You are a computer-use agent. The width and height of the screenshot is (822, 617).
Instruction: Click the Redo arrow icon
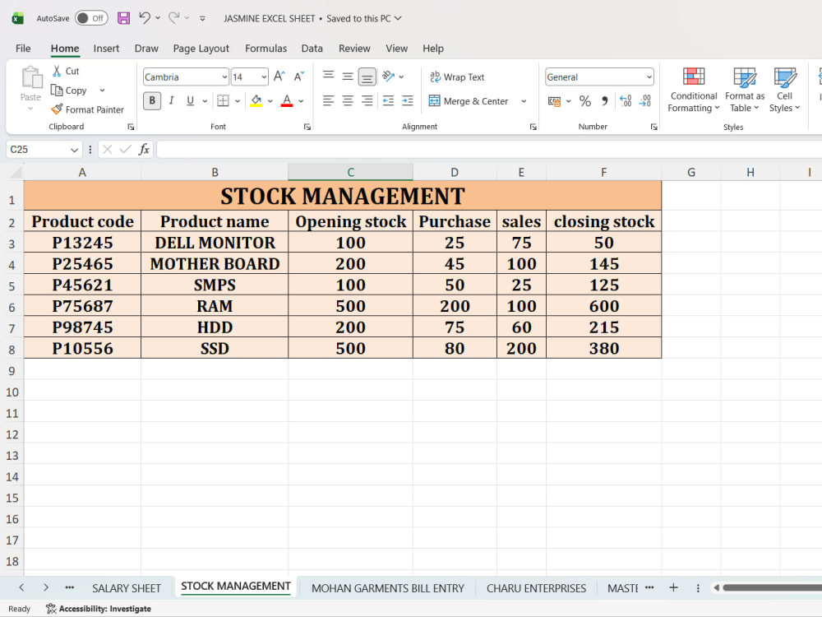tap(173, 18)
